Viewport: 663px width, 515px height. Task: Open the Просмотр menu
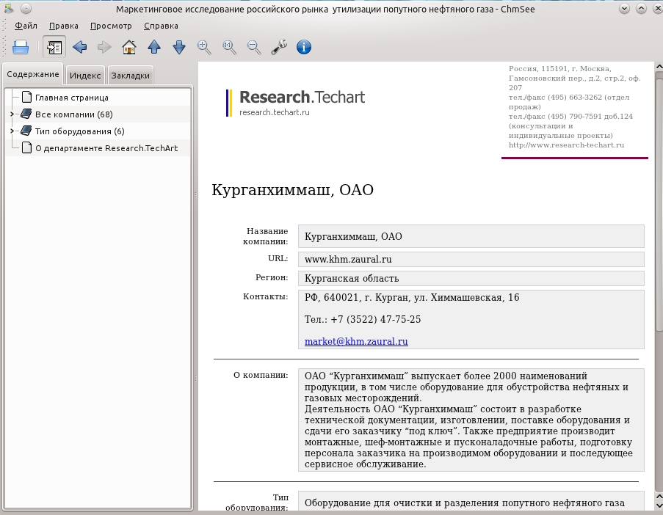click(x=111, y=26)
